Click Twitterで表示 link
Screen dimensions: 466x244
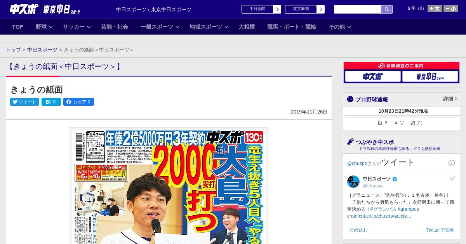coord(440,230)
